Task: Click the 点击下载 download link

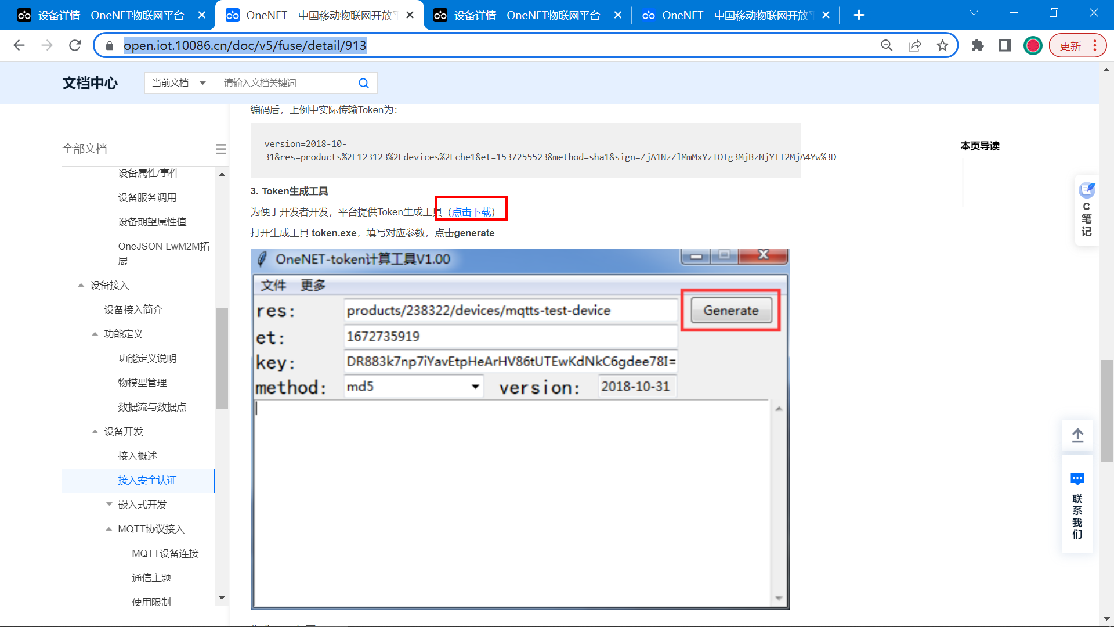Action: [x=472, y=212]
